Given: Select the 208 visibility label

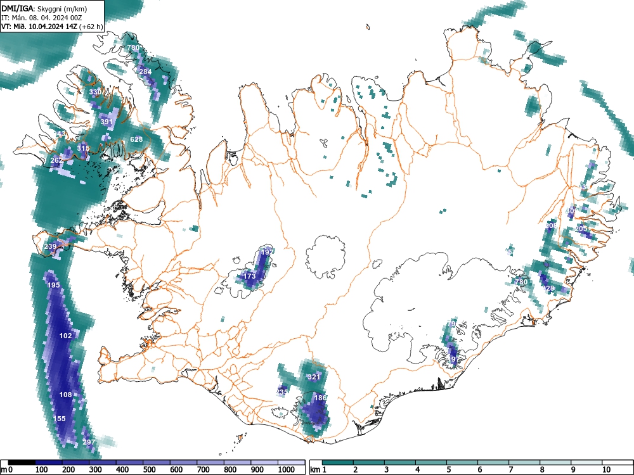Looking at the screenshot, I should pos(551,225).
